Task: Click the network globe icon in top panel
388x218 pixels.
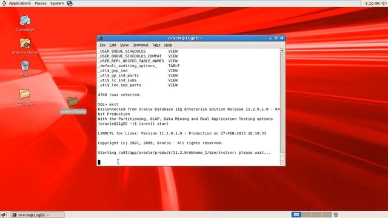Action: [x=70, y=4]
